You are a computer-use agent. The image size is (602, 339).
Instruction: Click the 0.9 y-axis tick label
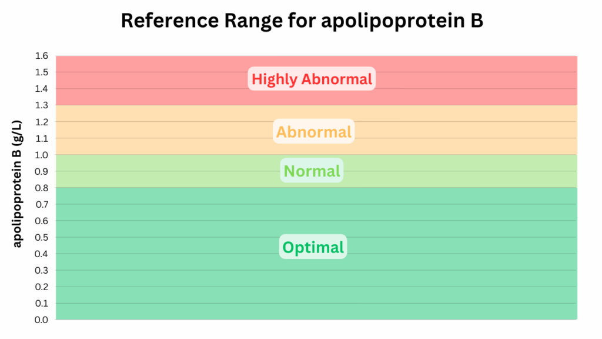point(41,171)
